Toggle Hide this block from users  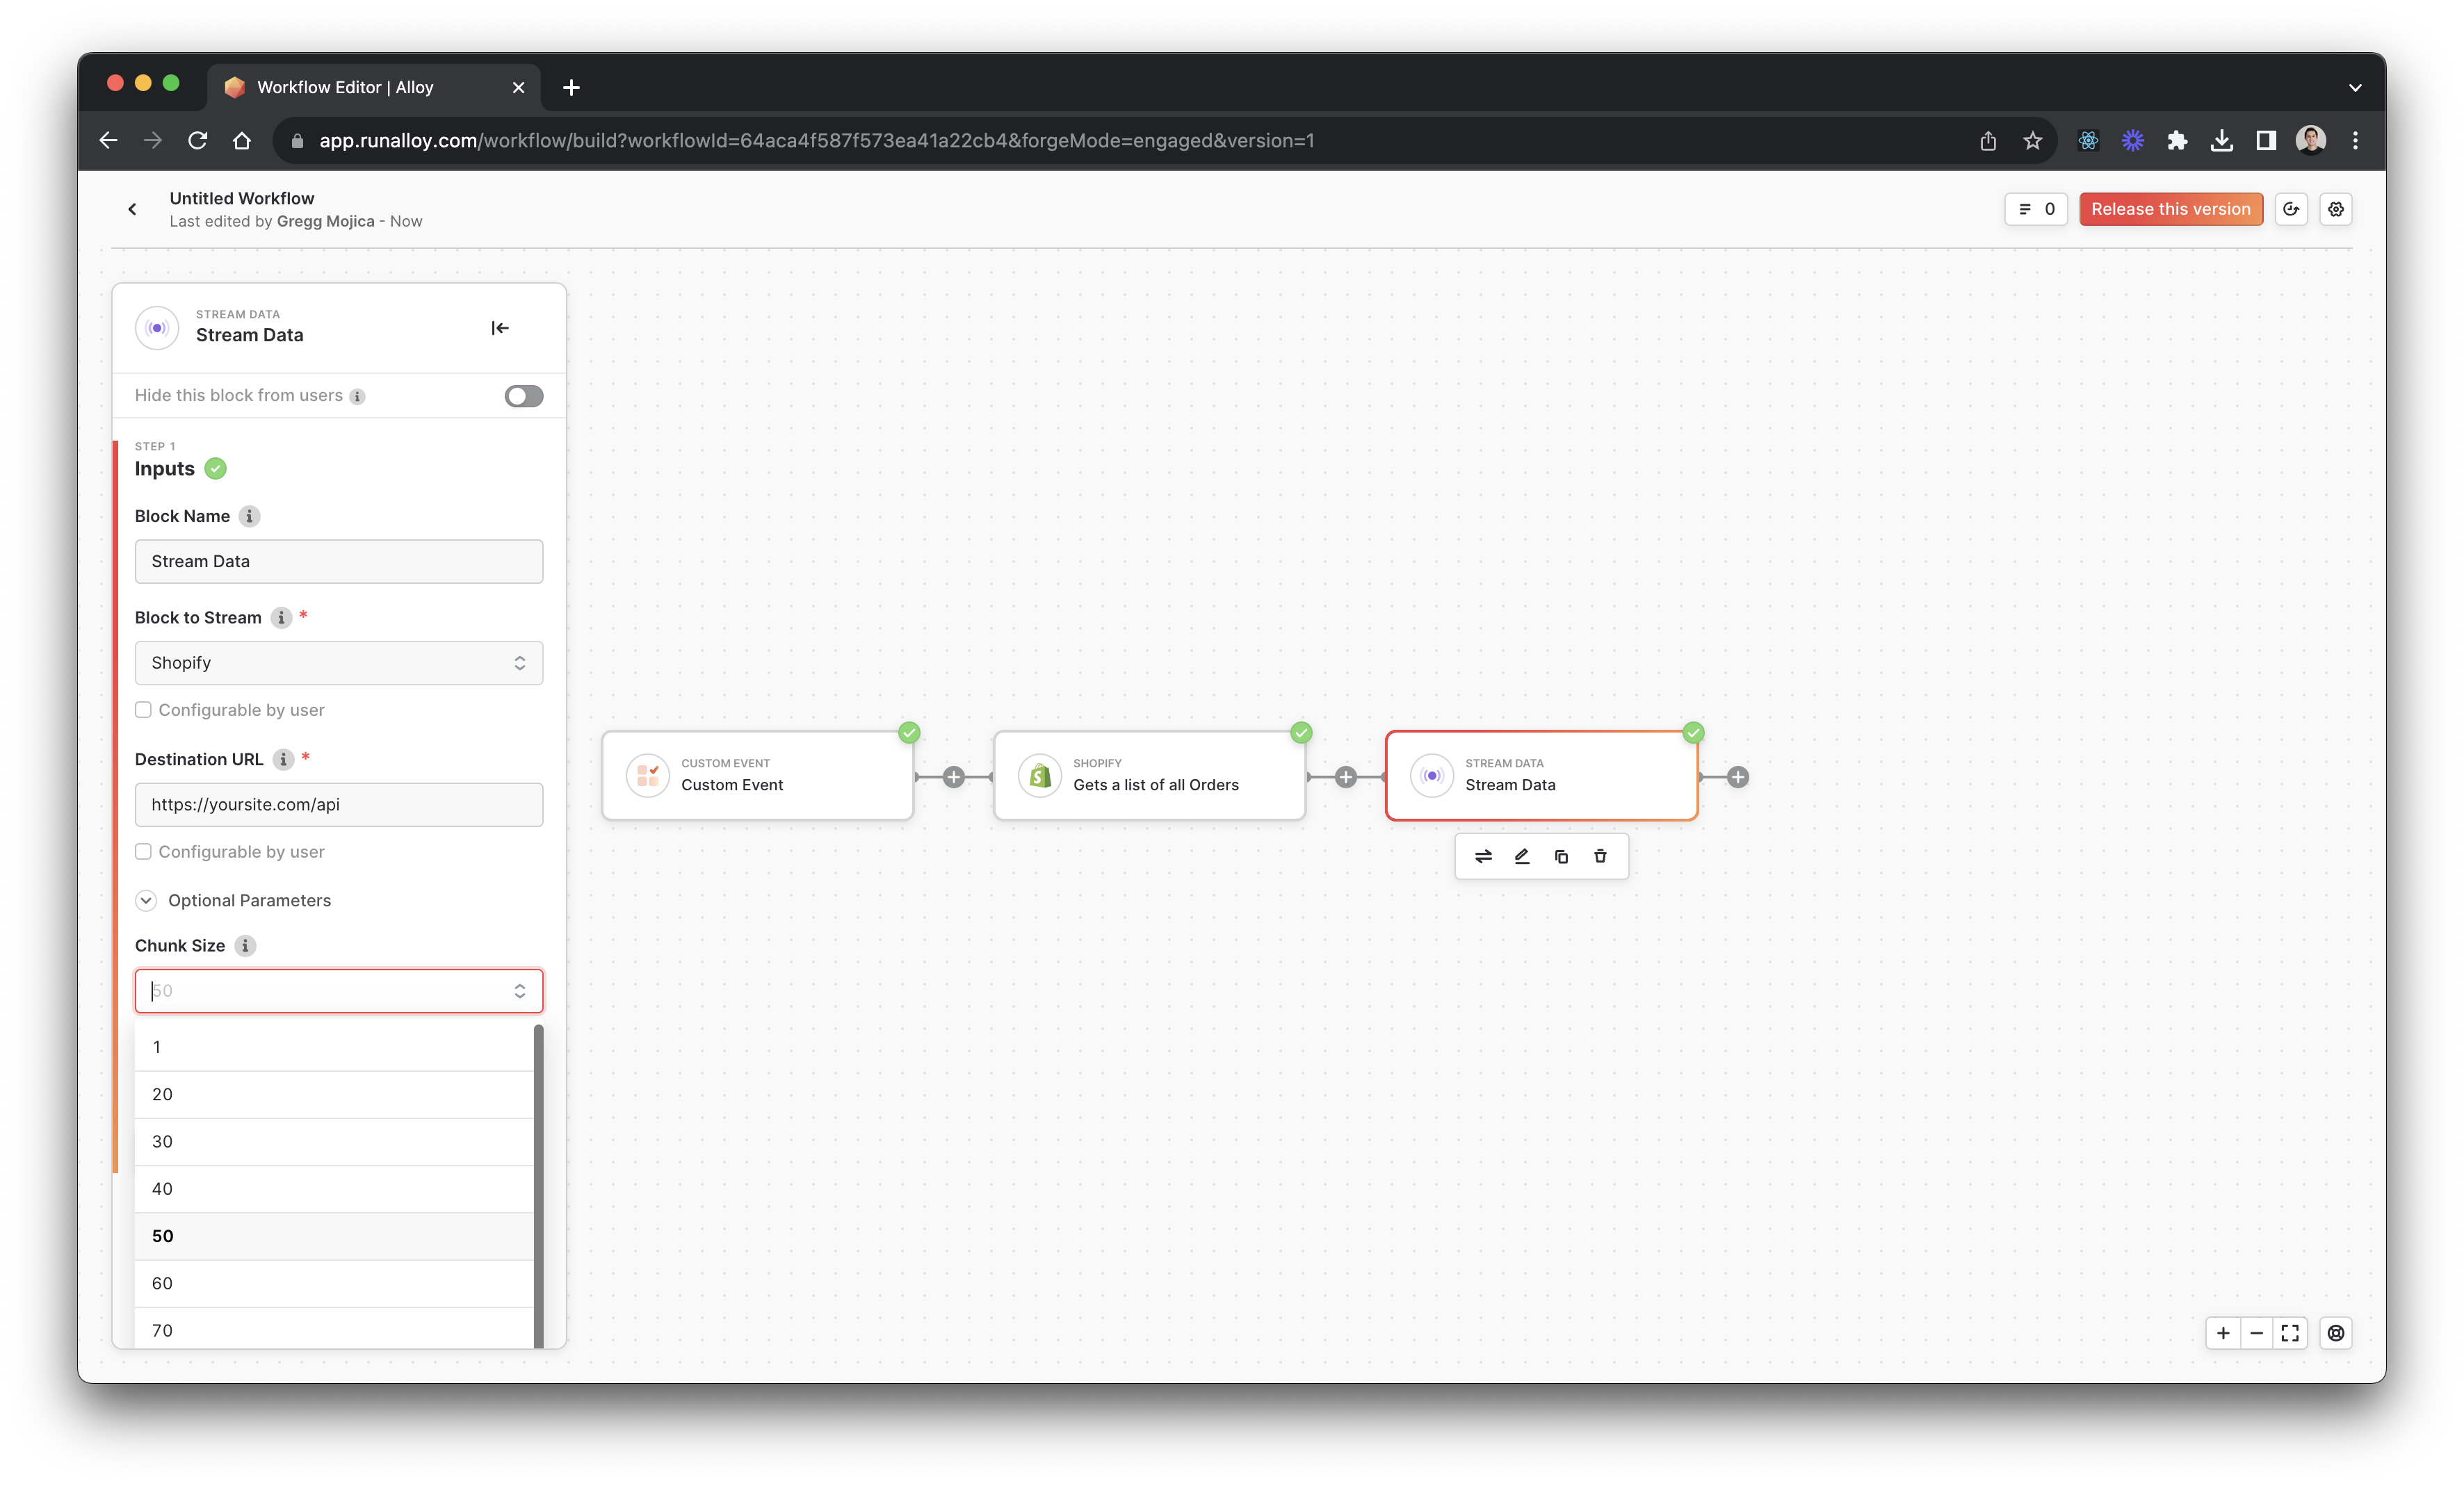tap(523, 396)
